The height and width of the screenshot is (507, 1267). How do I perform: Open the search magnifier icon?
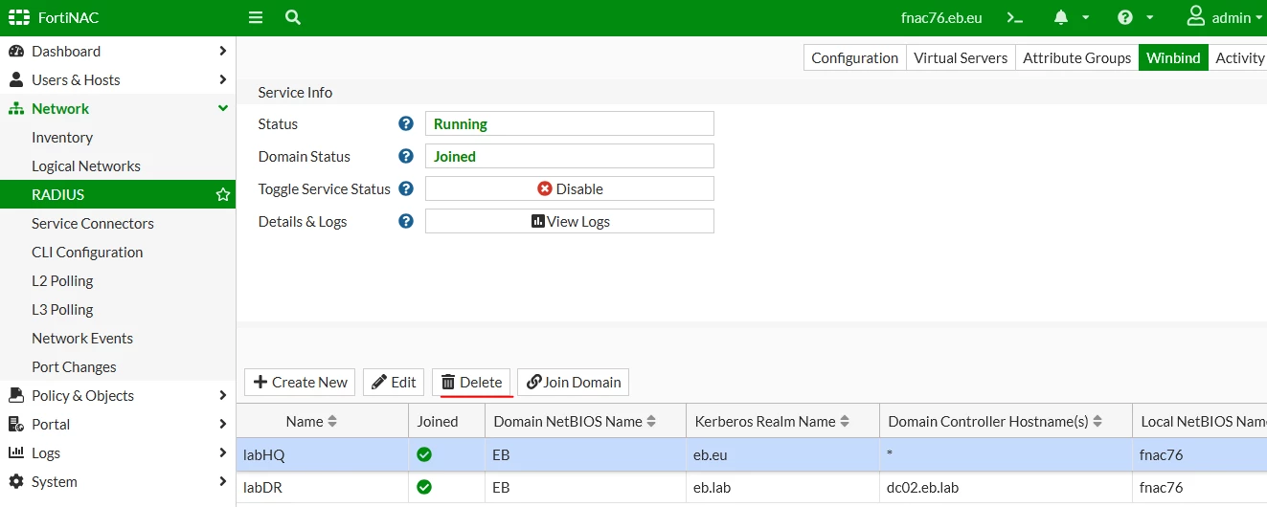tap(293, 18)
